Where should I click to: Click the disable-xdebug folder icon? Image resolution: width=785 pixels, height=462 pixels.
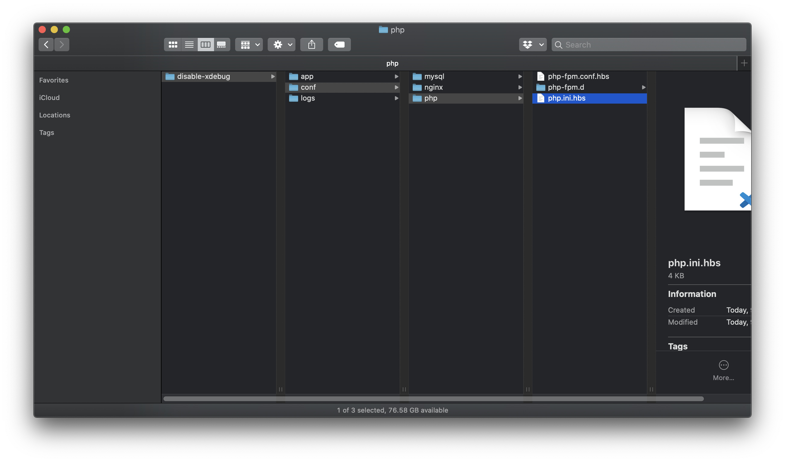[170, 76]
